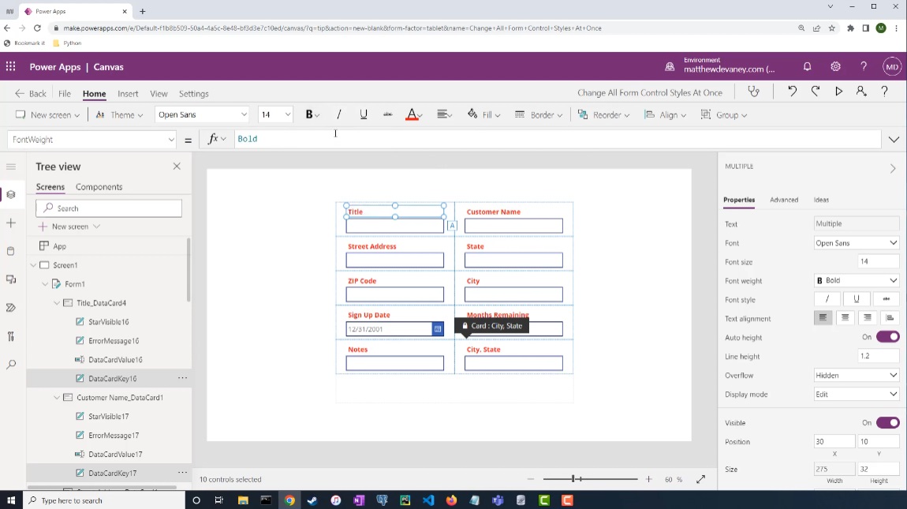Open the Data icon in left sidebar
Screen dimensions: 907x509
coord(11,251)
